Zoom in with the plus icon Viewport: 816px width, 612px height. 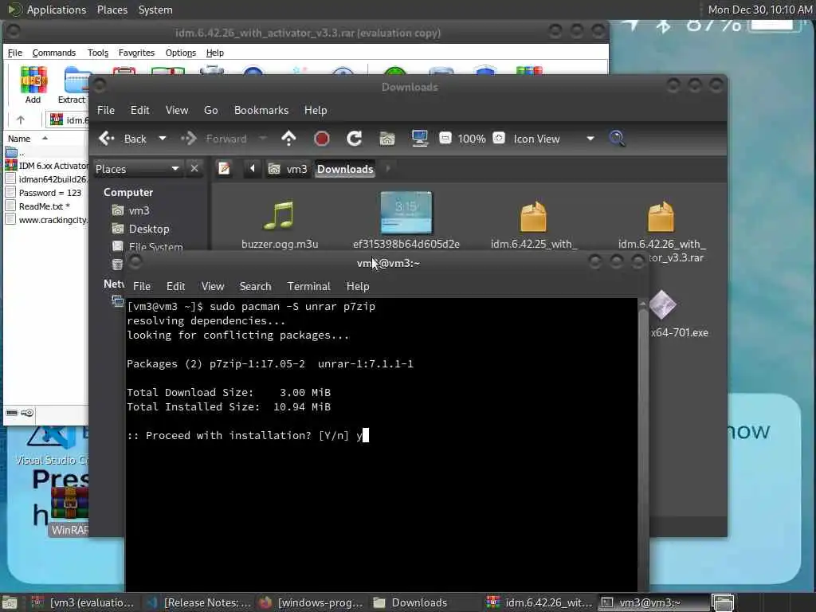click(499, 138)
